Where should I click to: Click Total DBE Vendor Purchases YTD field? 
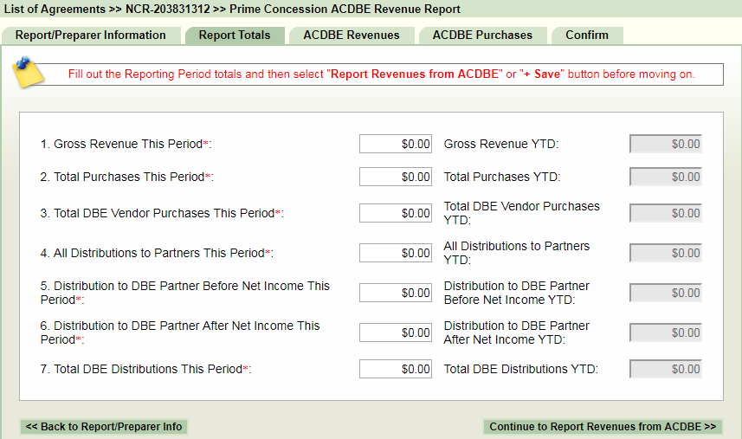[x=665, y=213]
